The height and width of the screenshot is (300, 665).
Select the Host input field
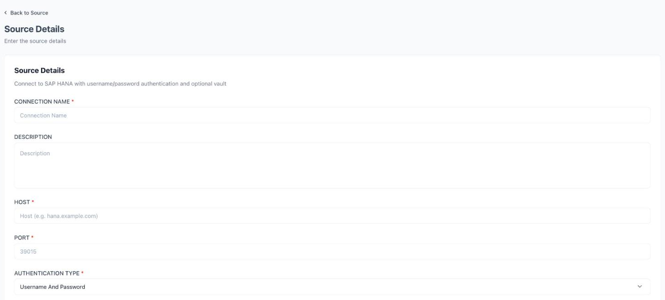(x=332, y=216)
